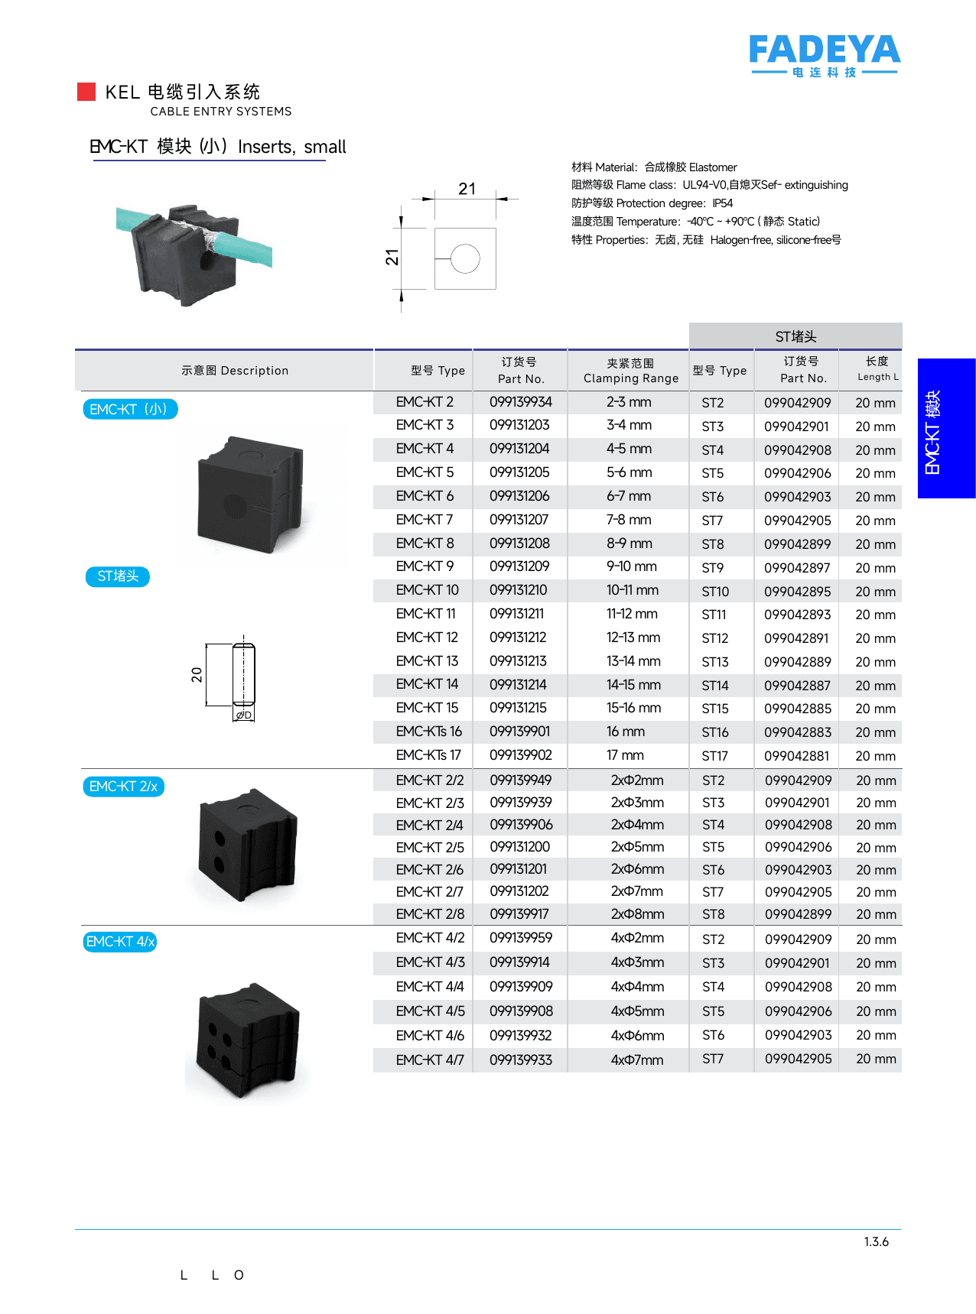This screenshot has width=976, height=1314.
Task: Click the EMC-KT 2/7 type cell
Action: tap(430, 892)
